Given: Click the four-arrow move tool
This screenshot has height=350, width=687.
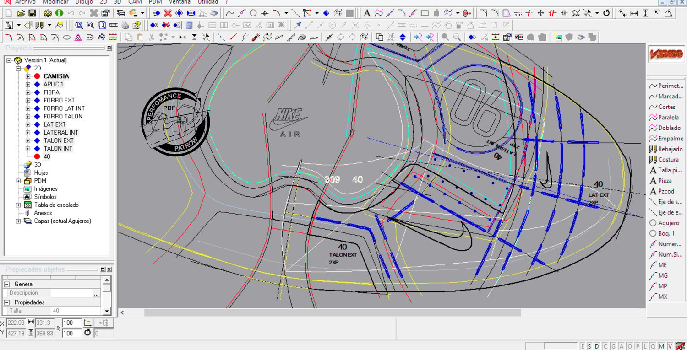Looking at the screenshot, I should (541, 13).
